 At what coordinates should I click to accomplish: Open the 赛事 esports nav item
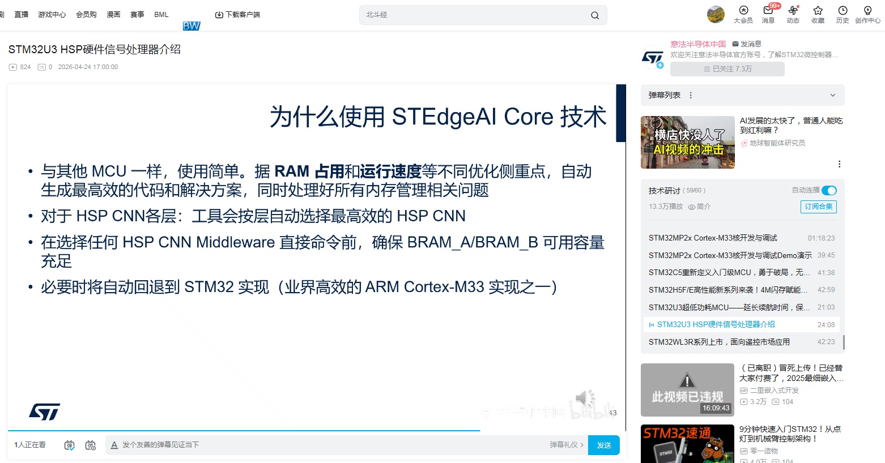[137, 15]
